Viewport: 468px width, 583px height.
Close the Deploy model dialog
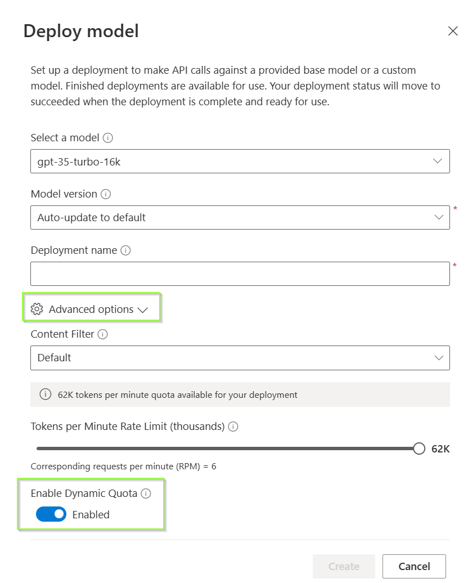(453, 31)
